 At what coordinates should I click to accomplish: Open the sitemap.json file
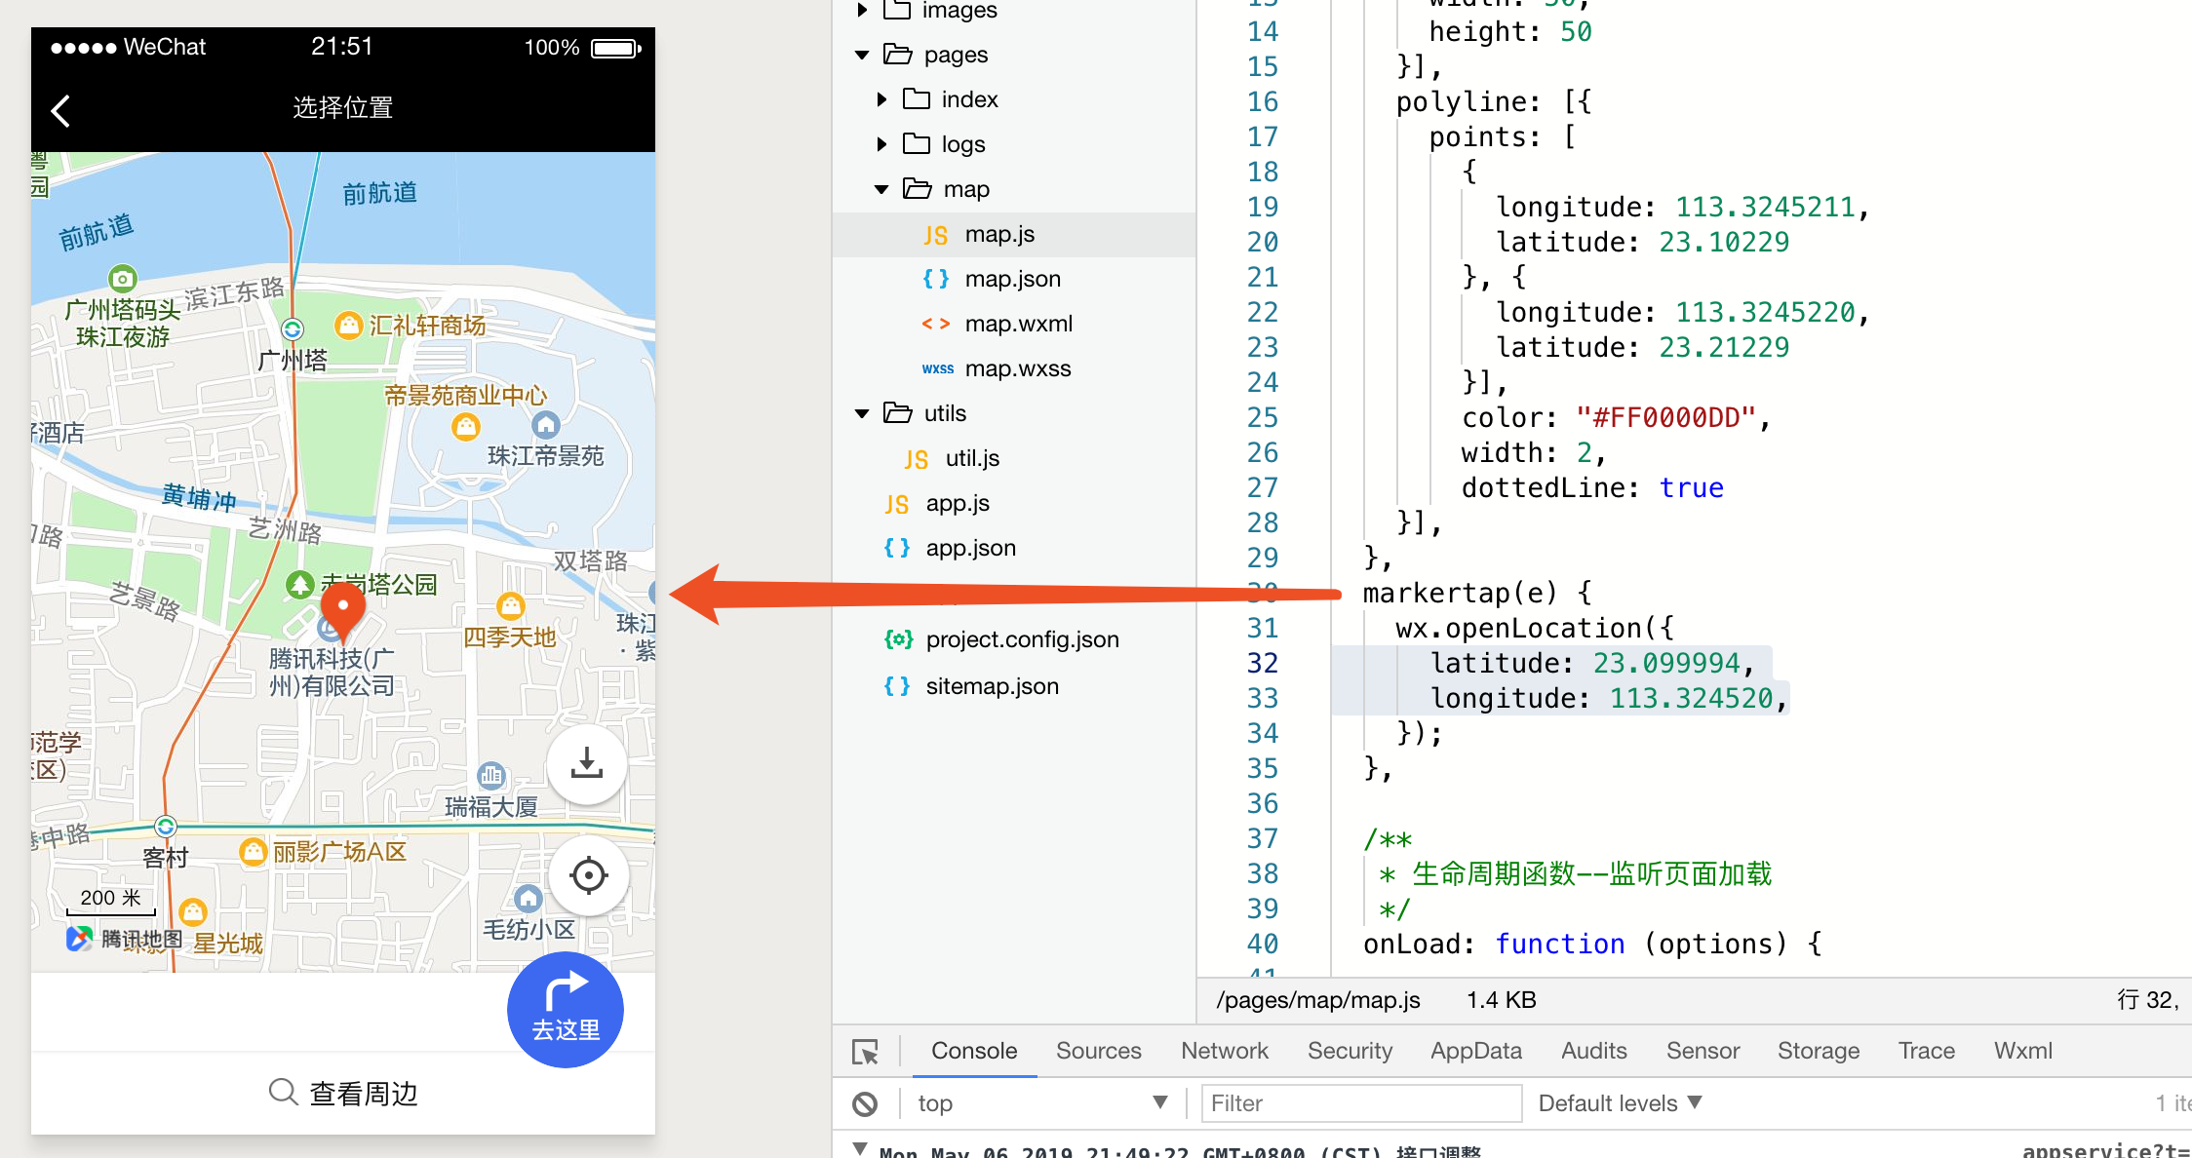tap(991, 685)
